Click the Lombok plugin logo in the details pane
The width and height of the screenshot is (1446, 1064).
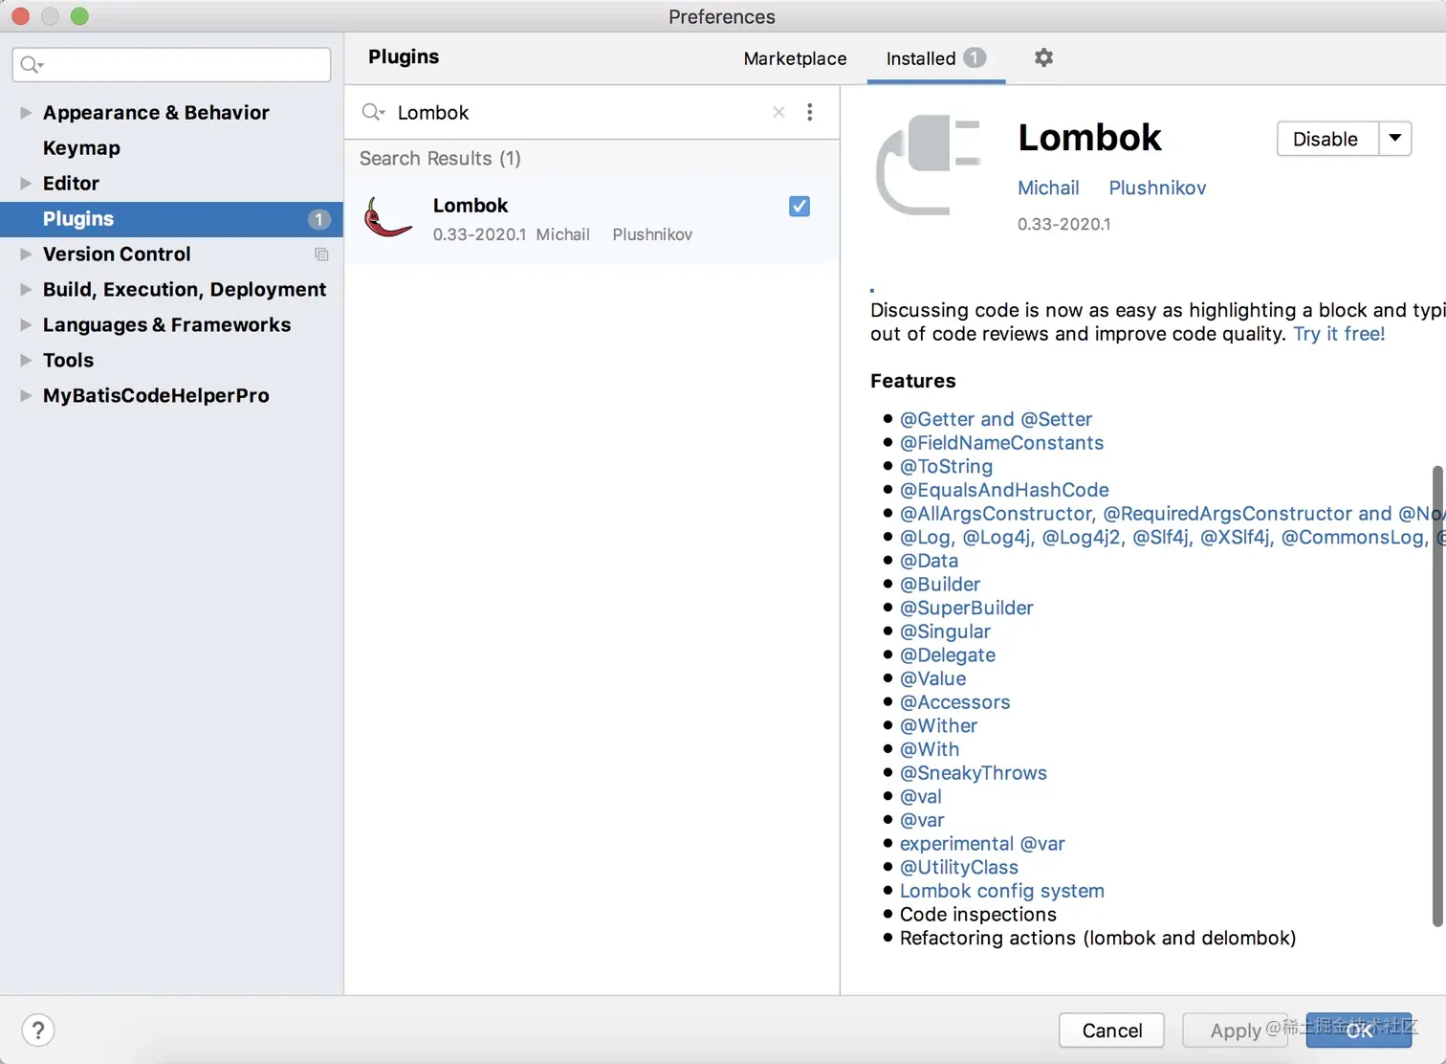[x=929, y=164]
